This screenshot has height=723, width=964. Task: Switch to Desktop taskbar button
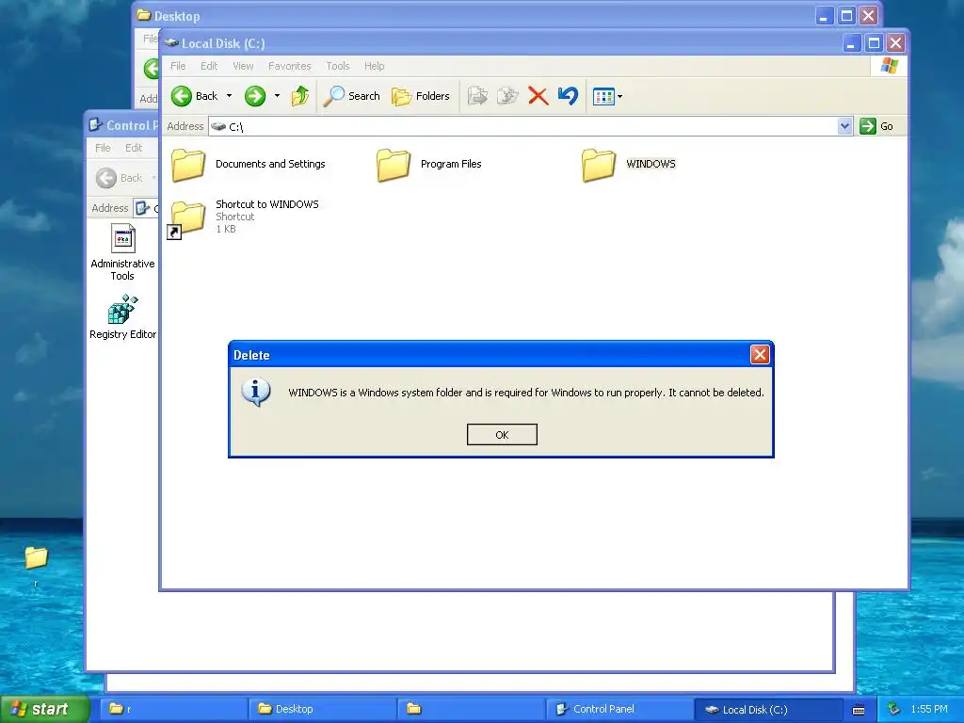[x=322, y=709]
